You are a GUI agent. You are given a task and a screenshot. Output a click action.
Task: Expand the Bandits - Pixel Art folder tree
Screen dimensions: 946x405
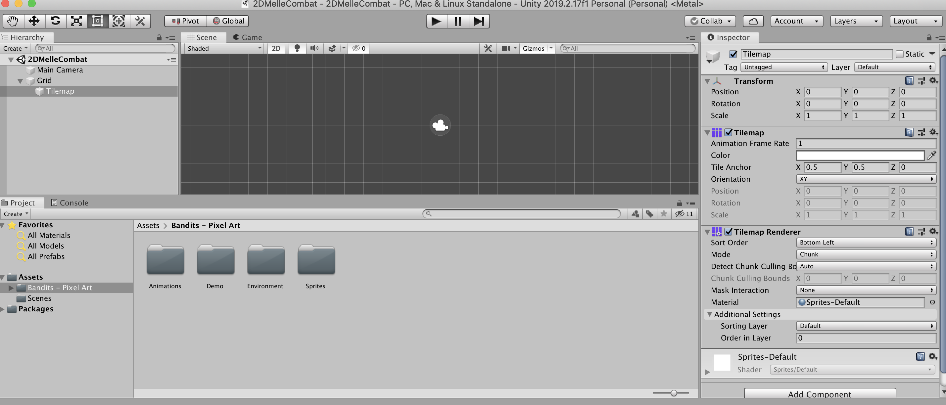click(x=11, y=288)
